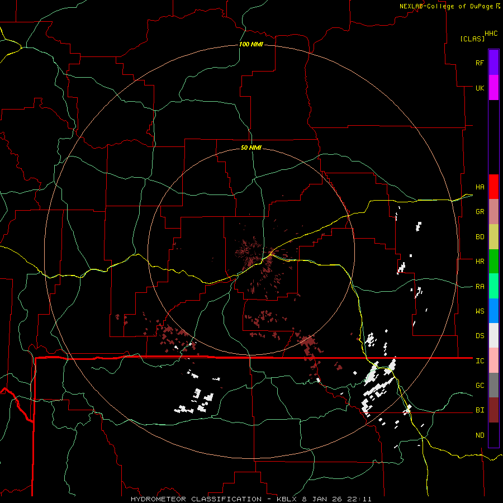Screen dimensions: 503x503
Task: Click the WS legend label
Action: [480, 311]
